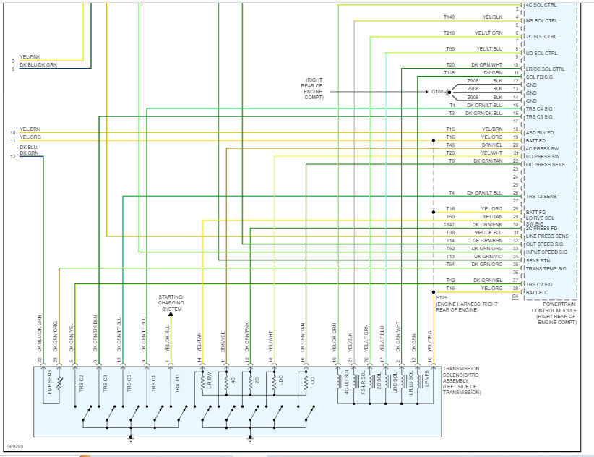Click the 4C PRESS SW label

(542, 149)
